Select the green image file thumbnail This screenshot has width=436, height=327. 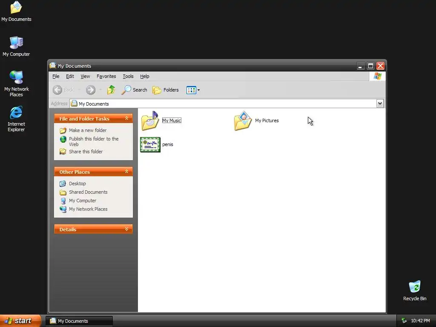150,145
